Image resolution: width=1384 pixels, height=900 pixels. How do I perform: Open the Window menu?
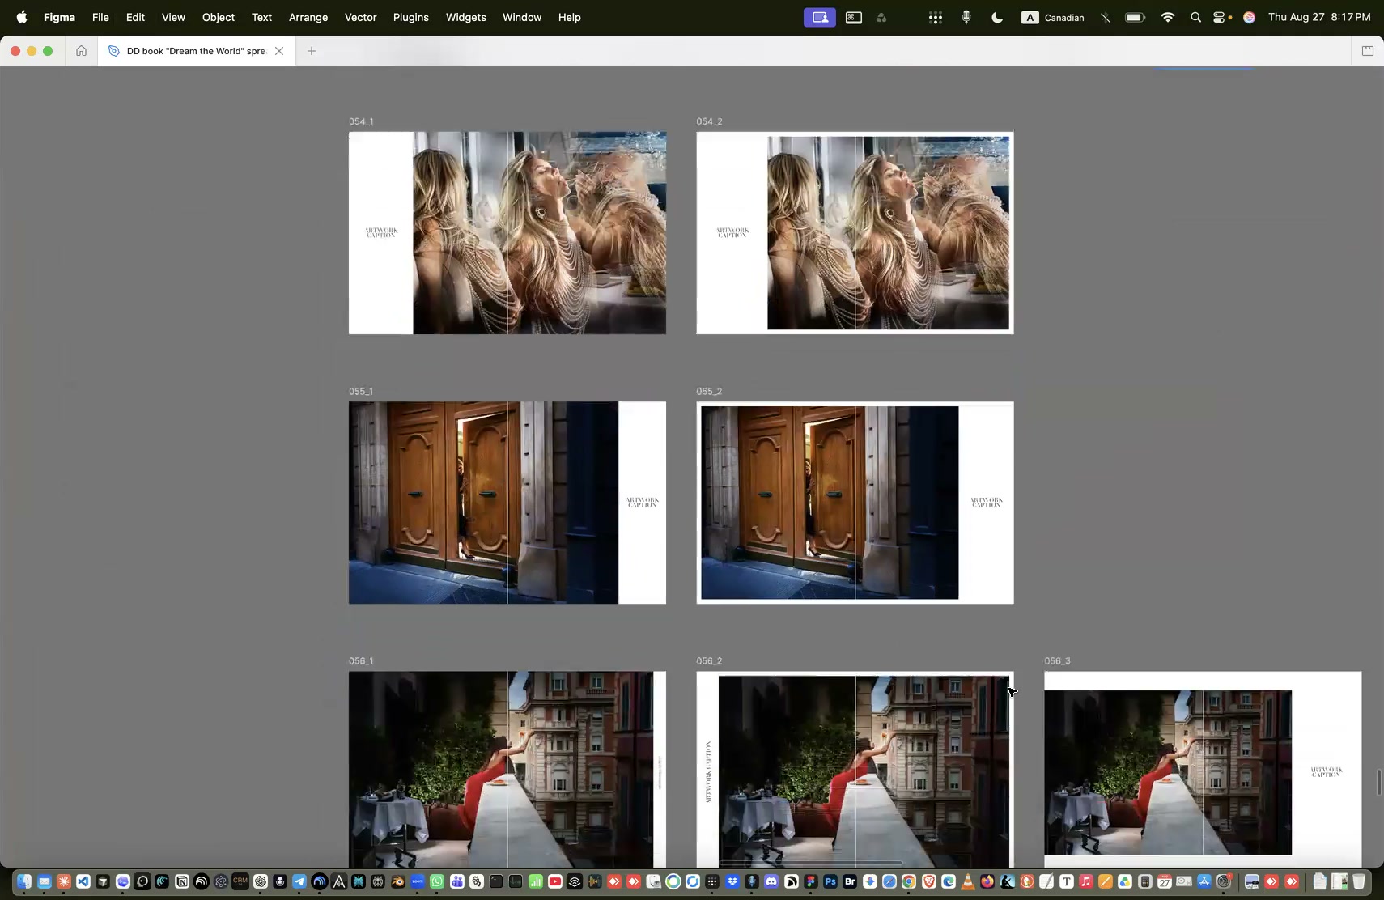522,17
